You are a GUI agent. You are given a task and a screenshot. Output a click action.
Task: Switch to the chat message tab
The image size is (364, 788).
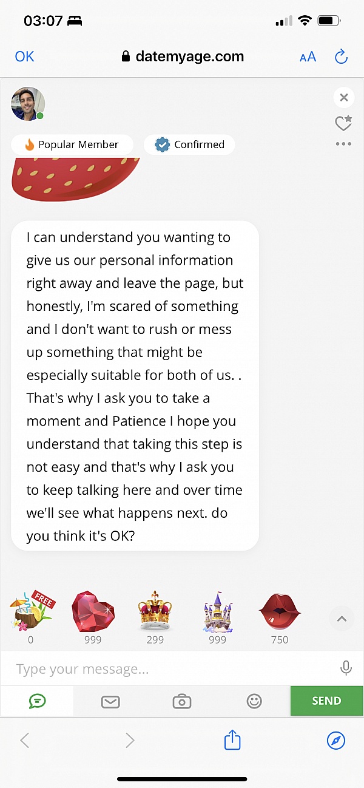tap(37, 701)
